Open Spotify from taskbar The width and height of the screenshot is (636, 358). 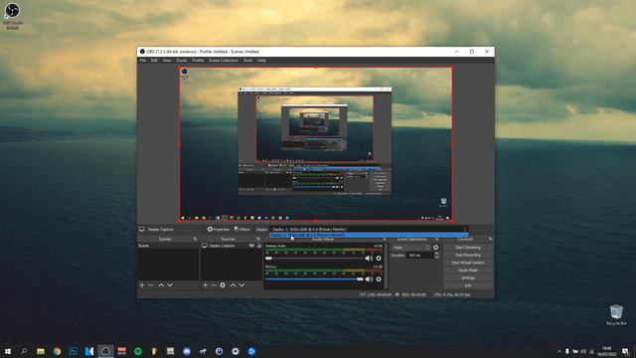pos(138,351)
